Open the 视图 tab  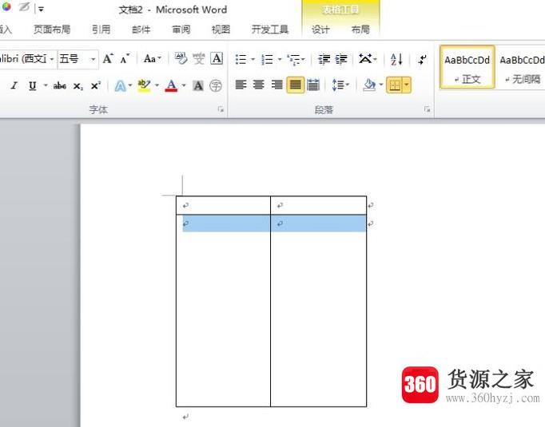tap(221, 30)
